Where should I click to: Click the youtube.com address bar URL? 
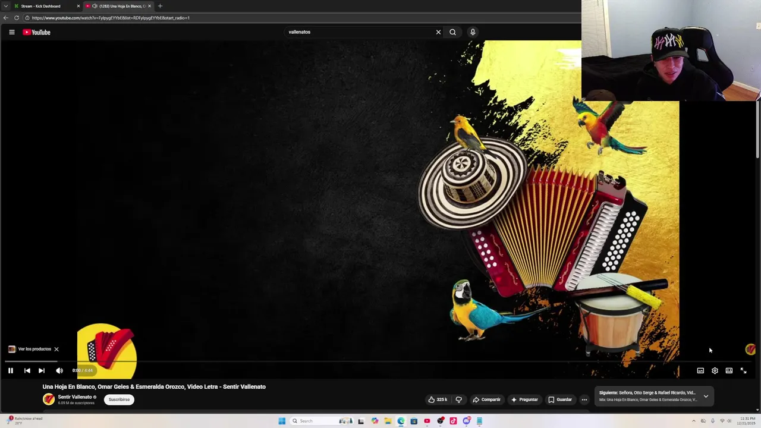point(111,18)
